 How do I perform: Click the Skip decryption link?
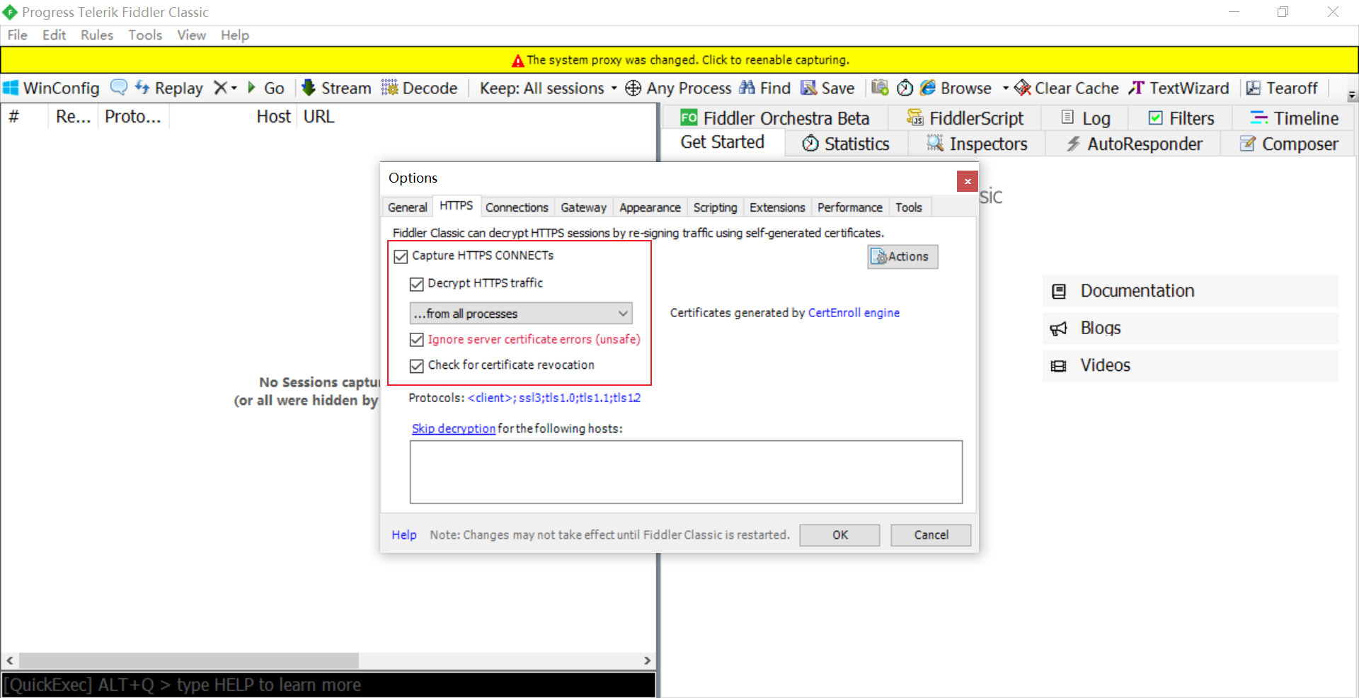(x=454, y=428)
